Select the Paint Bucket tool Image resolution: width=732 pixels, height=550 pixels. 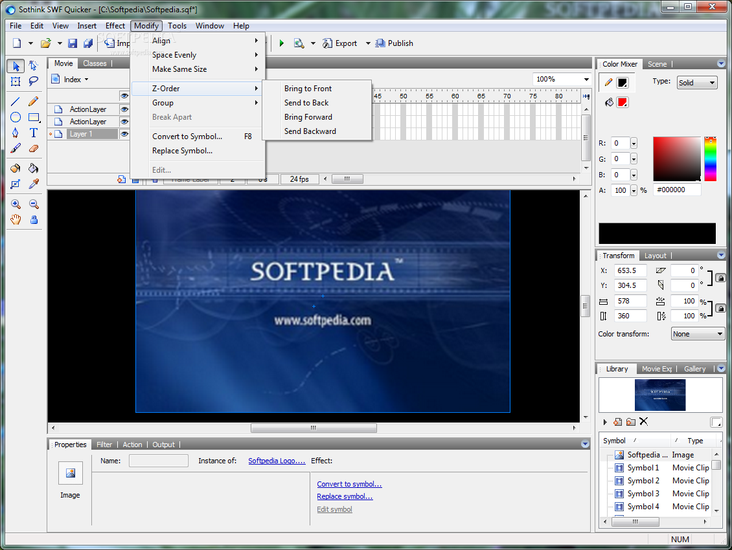[33, 168]
